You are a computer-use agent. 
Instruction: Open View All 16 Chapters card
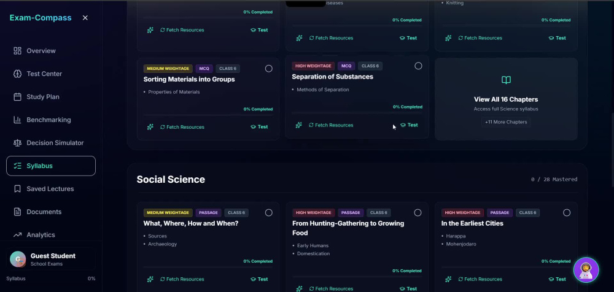point(506,99)
